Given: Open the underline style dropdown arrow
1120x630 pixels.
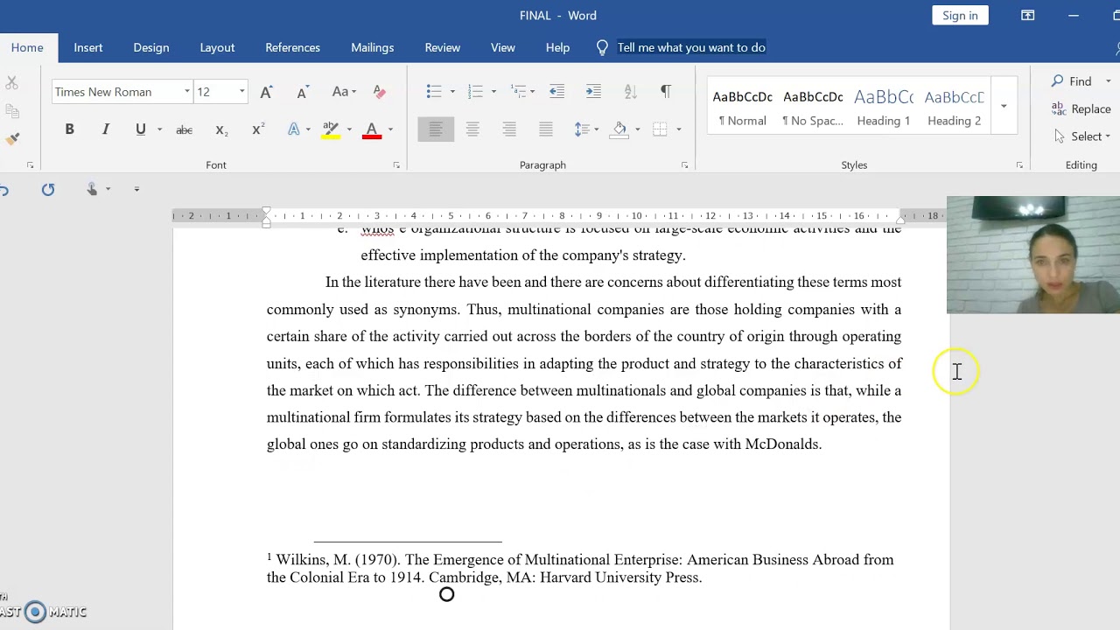Looking at the screenshot, I should (159, 129).
